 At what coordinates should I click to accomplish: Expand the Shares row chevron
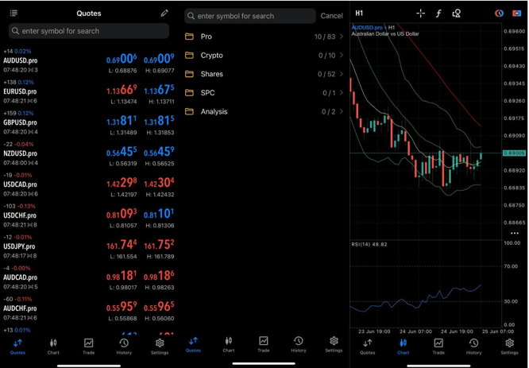point(342,74)
